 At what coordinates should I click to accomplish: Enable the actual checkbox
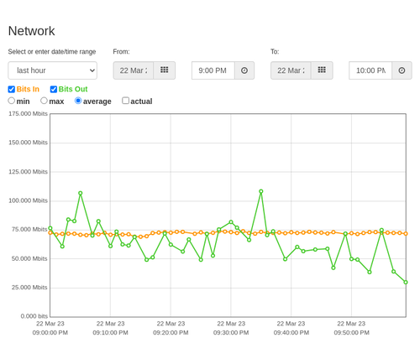(x=126, y=101)
